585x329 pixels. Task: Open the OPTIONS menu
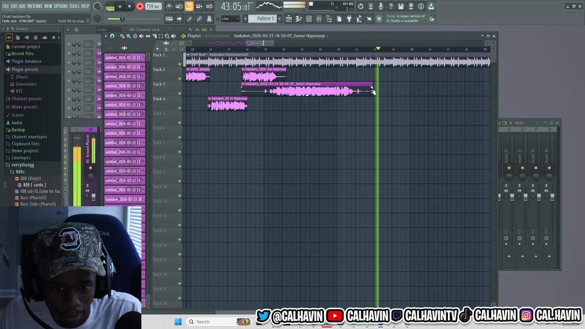(x=61, y=6)
